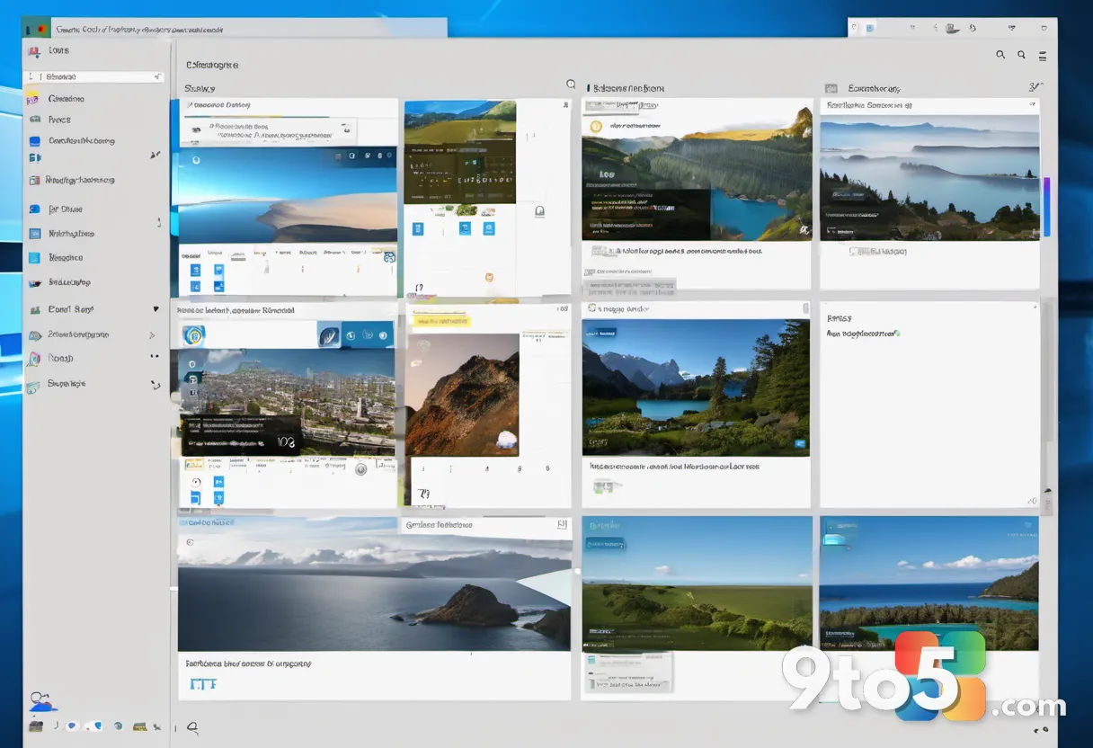Screen dimensions: 1093x748
Task: Click the blue tag on the green meadow photo
Action: click(x=606, y=543)
